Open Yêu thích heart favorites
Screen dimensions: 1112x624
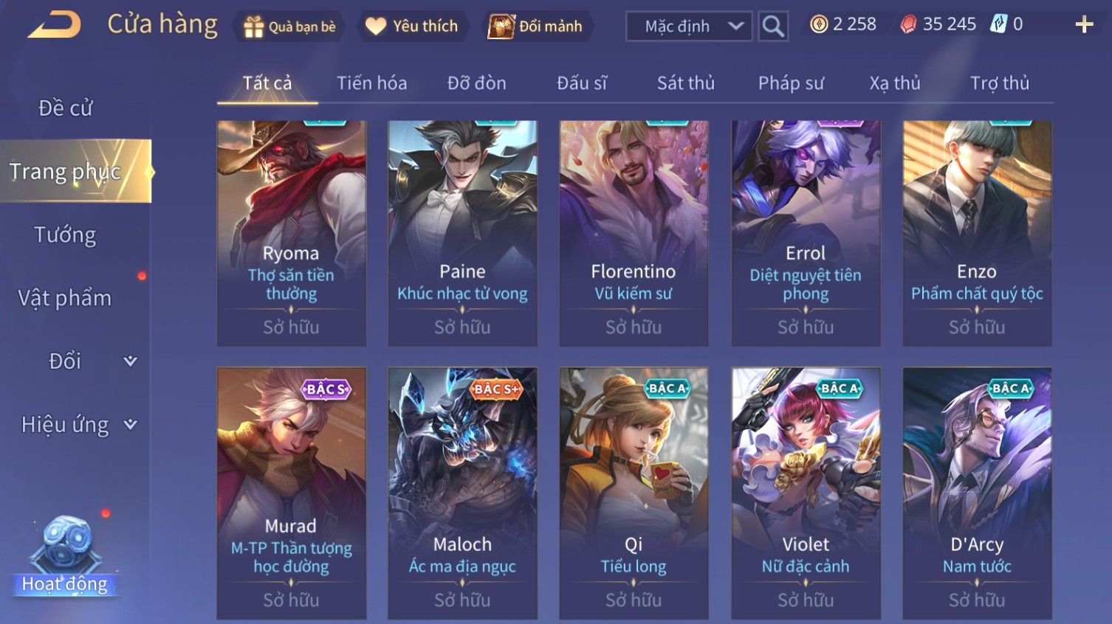point(376,27)
